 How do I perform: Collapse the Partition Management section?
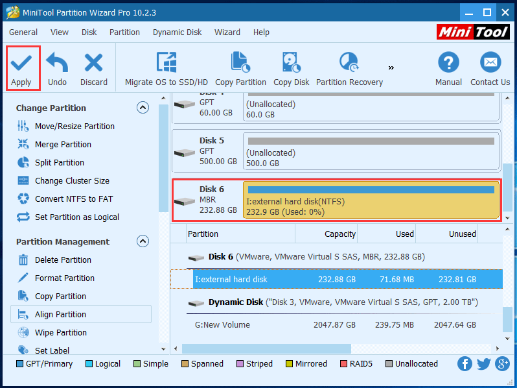point(143,241)
